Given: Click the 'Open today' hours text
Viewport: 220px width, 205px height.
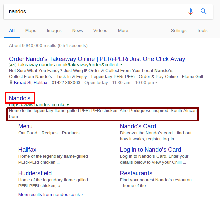Looking at the screenshot, I should 96,83.
